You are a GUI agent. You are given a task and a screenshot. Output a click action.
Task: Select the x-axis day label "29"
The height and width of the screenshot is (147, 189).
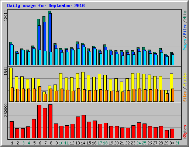click(x=166, y=143)
